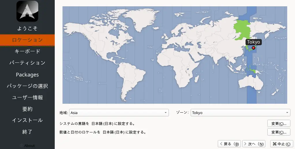Go to the キーボード step

[27, 51]
